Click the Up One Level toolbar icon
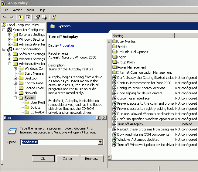Screen dimensions: 198x172 coord(21,17)
